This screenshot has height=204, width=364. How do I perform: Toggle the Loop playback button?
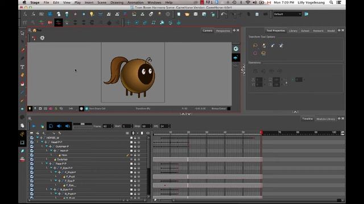click(51, 126)
